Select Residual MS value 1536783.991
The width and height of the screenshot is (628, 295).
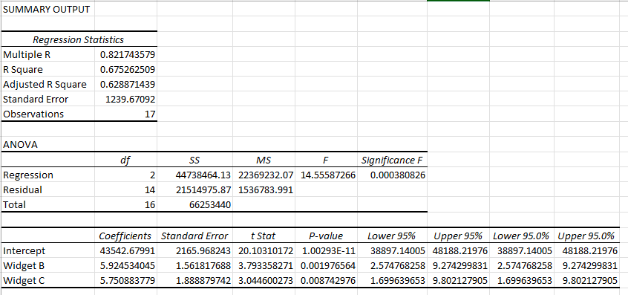click(264, 190)
